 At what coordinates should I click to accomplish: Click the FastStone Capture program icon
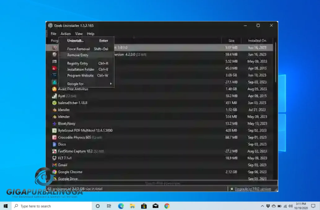click(54, 151)
